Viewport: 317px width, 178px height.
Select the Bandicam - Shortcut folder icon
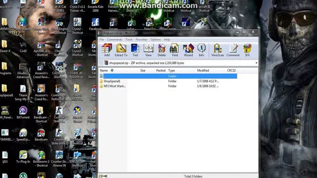41,115
